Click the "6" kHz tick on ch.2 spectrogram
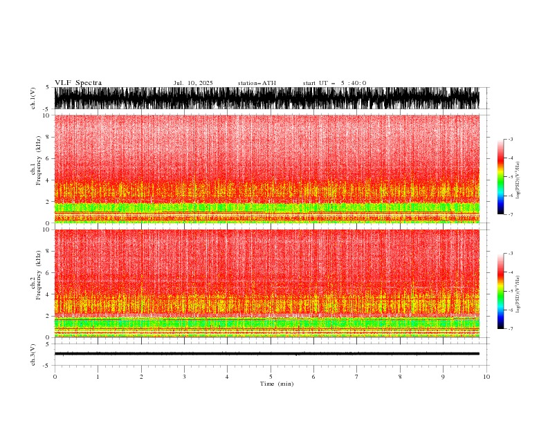The height and width of the screenshot is (423, 548). pyautogui.click(x=48, y=272)
